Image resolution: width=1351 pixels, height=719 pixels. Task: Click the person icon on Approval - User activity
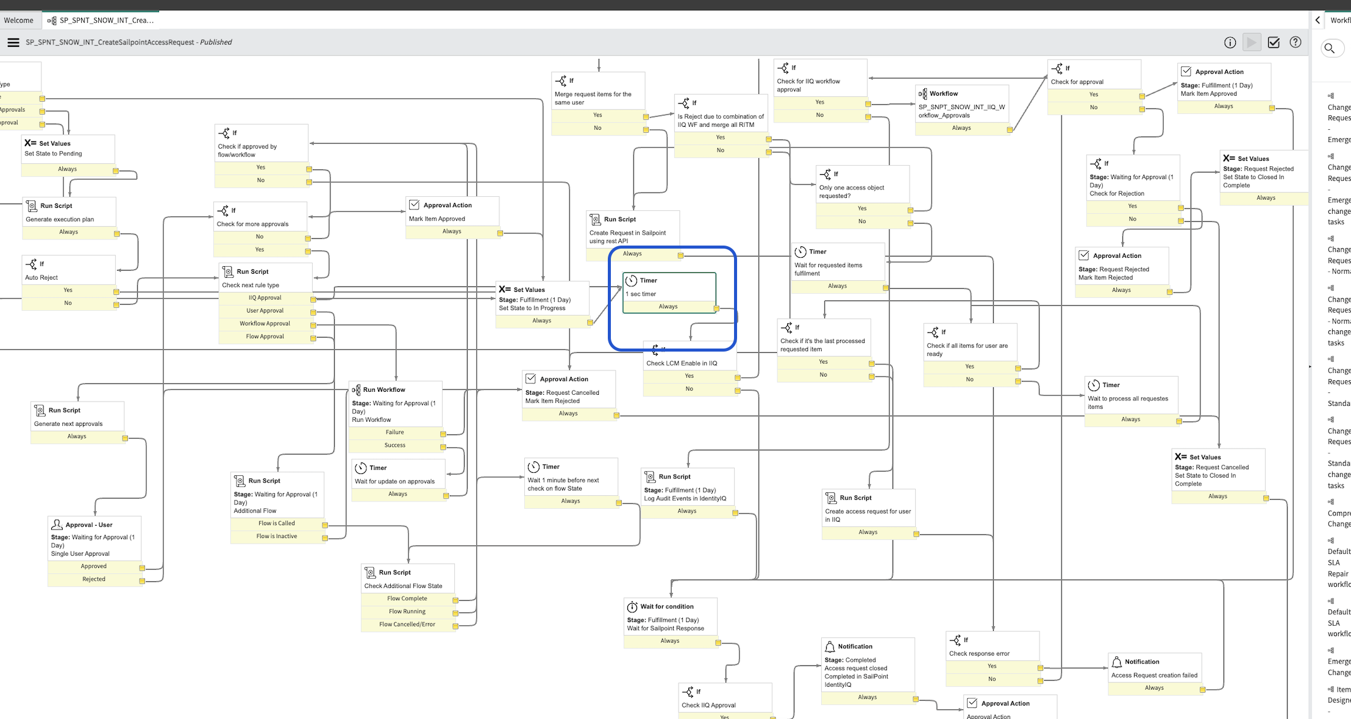(x=57, y=525)
